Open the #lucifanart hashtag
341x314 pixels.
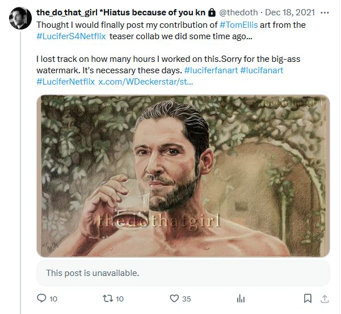pos(265,70)
